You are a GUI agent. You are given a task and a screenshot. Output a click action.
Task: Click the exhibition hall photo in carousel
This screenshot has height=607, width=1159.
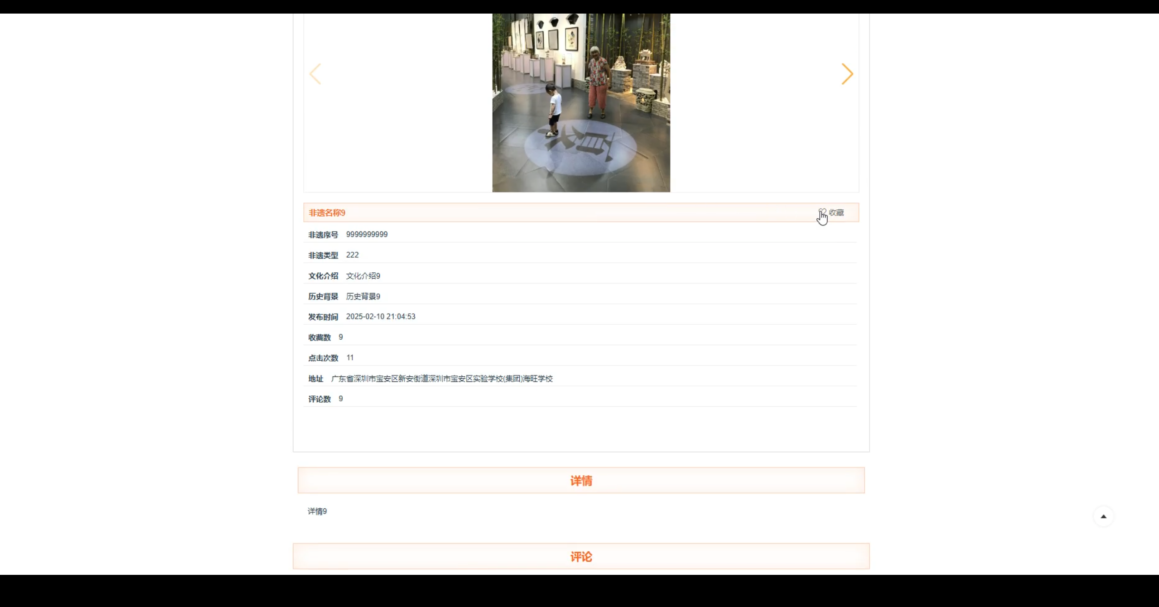581,103
